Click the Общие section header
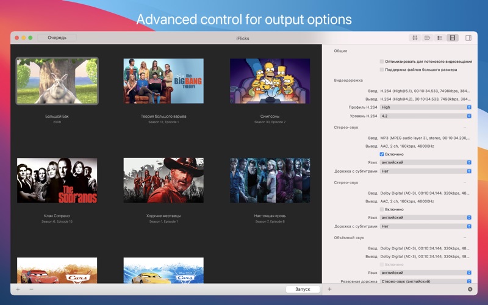Image resolution: width=488 pixels, height=305 pixels. (340, 51)
